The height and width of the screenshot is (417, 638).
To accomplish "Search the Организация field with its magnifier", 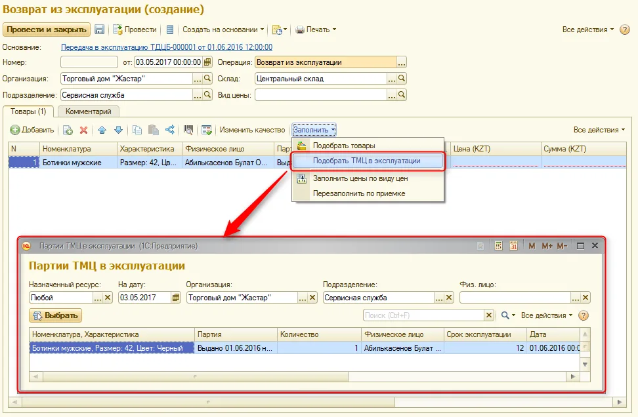I will (207, 79).
